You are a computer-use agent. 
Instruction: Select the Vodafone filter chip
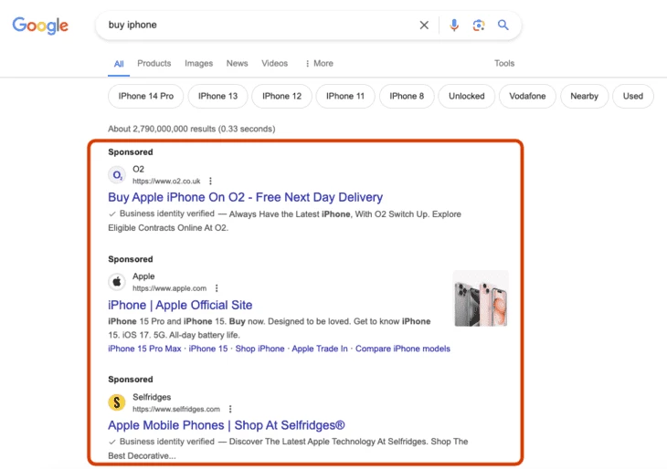pyautogui.click(x=527, y=96)
